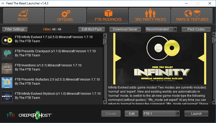
Task: Open the Pack Codes dialog
Action: point(196,29)
